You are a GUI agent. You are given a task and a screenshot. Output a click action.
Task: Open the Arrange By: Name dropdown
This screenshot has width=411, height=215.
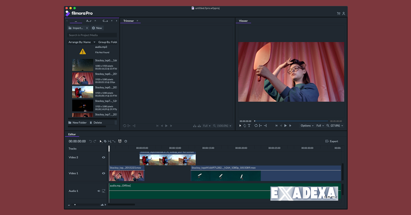pos(79,42)
